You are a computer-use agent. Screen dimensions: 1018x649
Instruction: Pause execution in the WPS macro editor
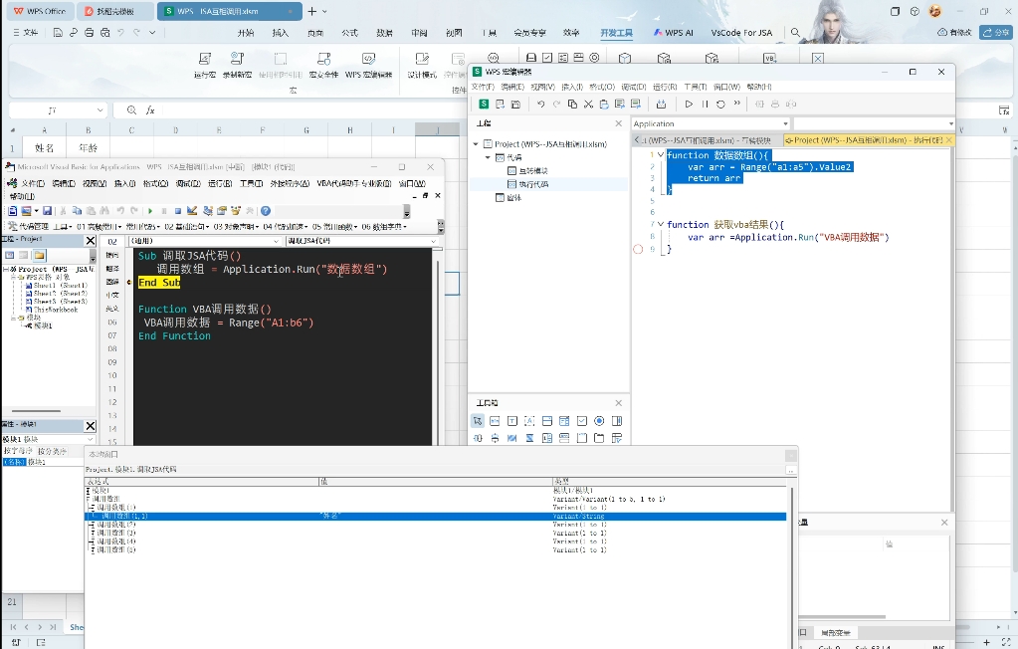(x=705, y=105)
